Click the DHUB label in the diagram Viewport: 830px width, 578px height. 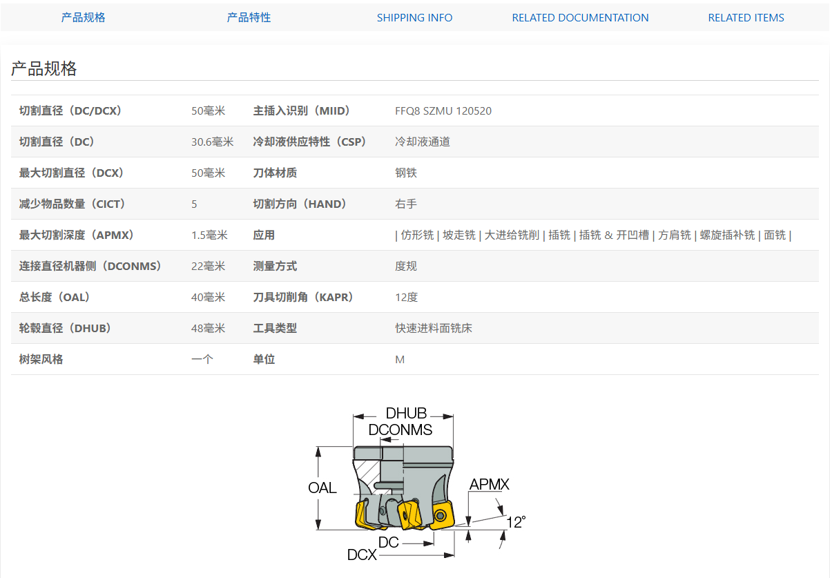(x=406, y=414)
